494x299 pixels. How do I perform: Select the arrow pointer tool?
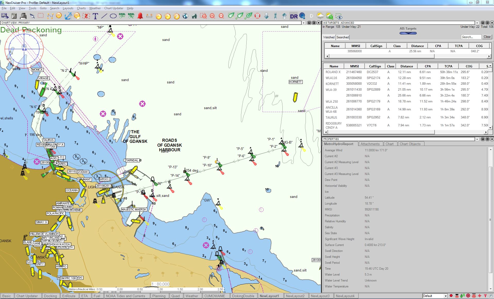point(32,16)
